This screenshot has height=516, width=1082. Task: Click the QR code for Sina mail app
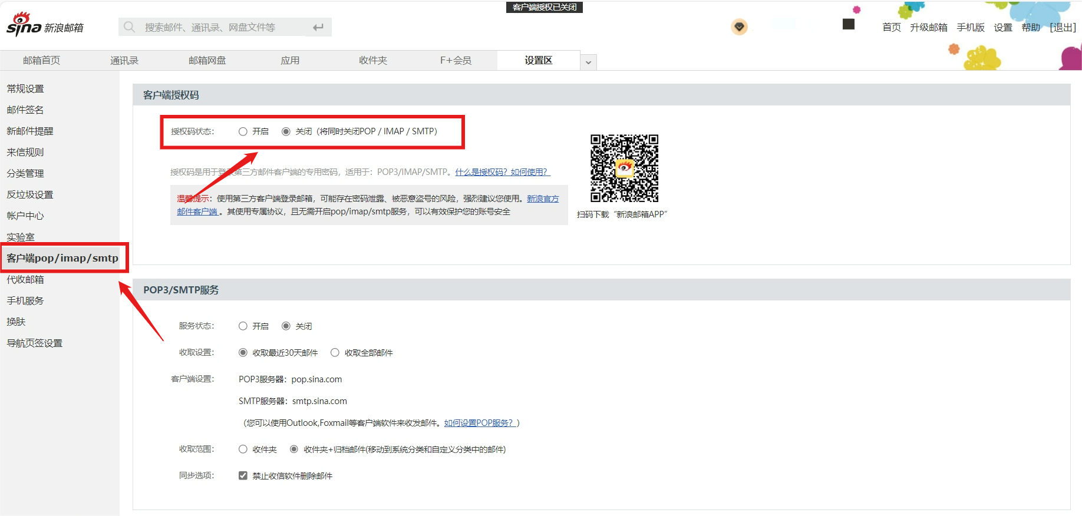pos(624,168)
